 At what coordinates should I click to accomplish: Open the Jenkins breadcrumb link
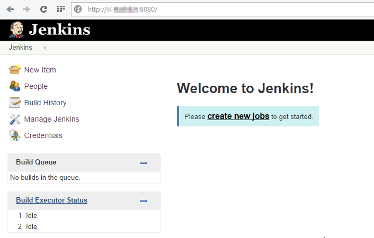tap(21, 48)
